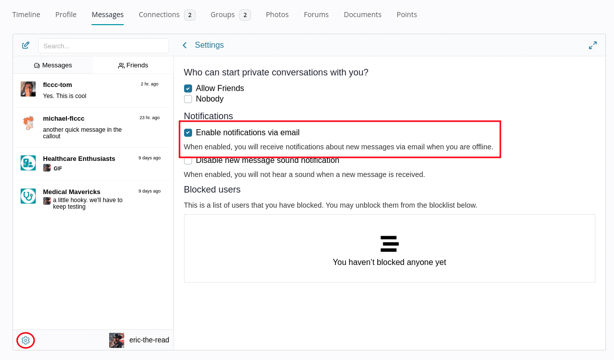614x360 pixels.
Task: Click GIF icon in Healthcare Enthusiasts preview
Action: click(46, 168)
